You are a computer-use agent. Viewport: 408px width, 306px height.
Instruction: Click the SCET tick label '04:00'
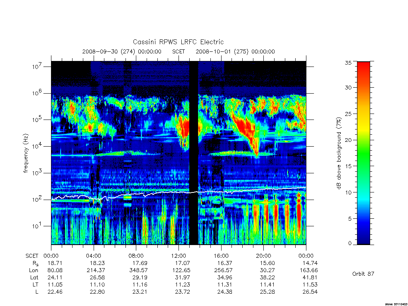pos(93,256)
